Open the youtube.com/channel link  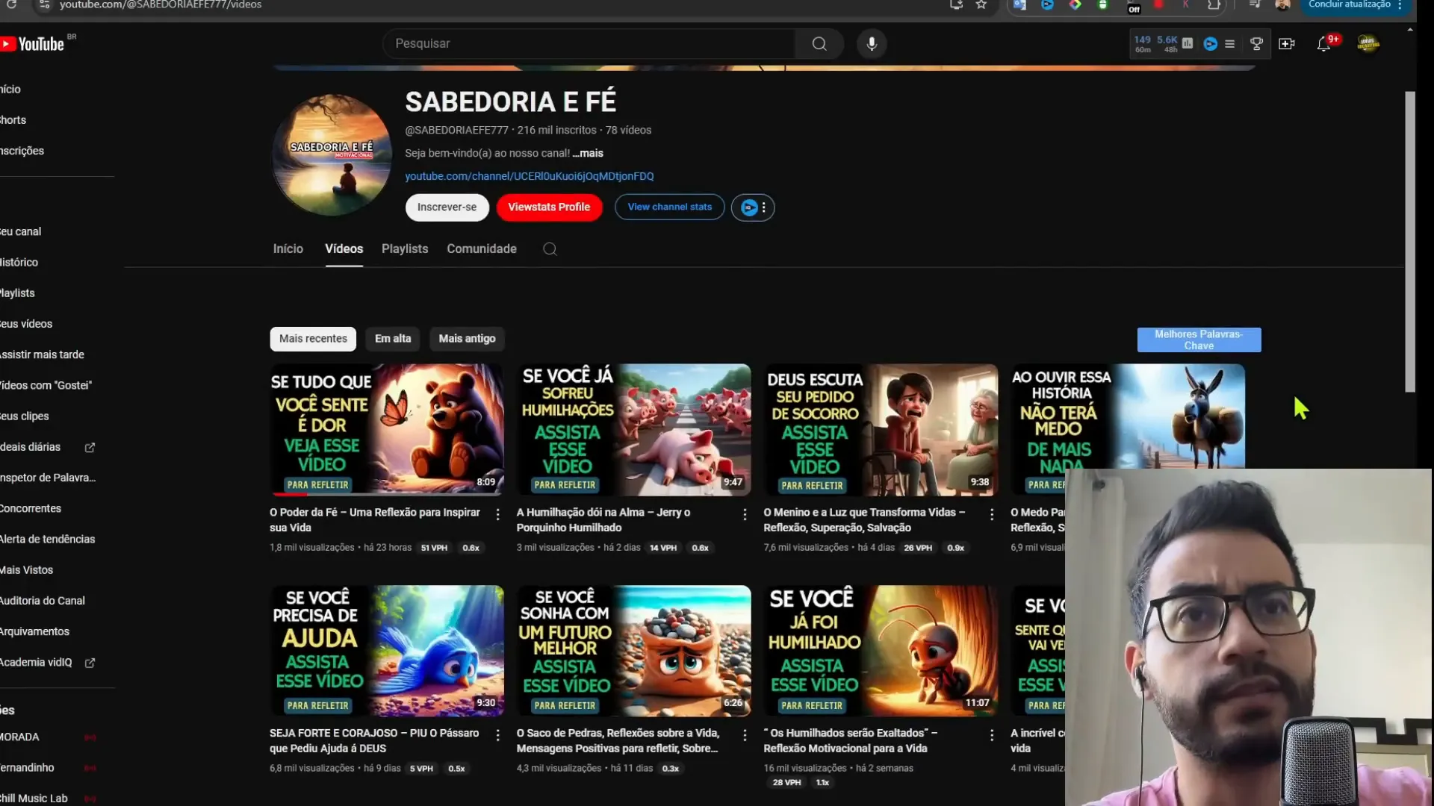530,177
